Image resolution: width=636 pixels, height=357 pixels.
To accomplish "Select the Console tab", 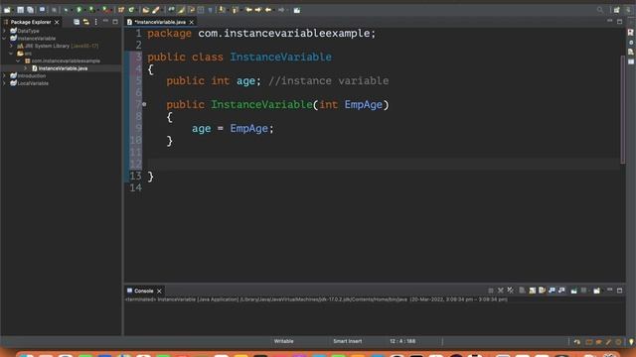I will coord(143,291).
